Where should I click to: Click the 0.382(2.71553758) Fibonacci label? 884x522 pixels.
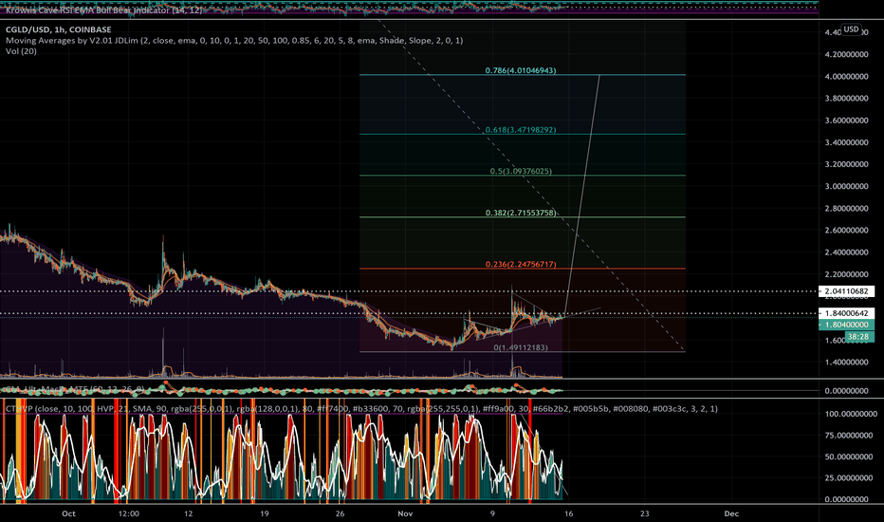pos(521,213)
